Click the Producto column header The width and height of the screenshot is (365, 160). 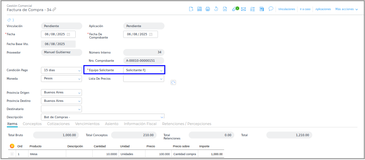tap(36, 146)
